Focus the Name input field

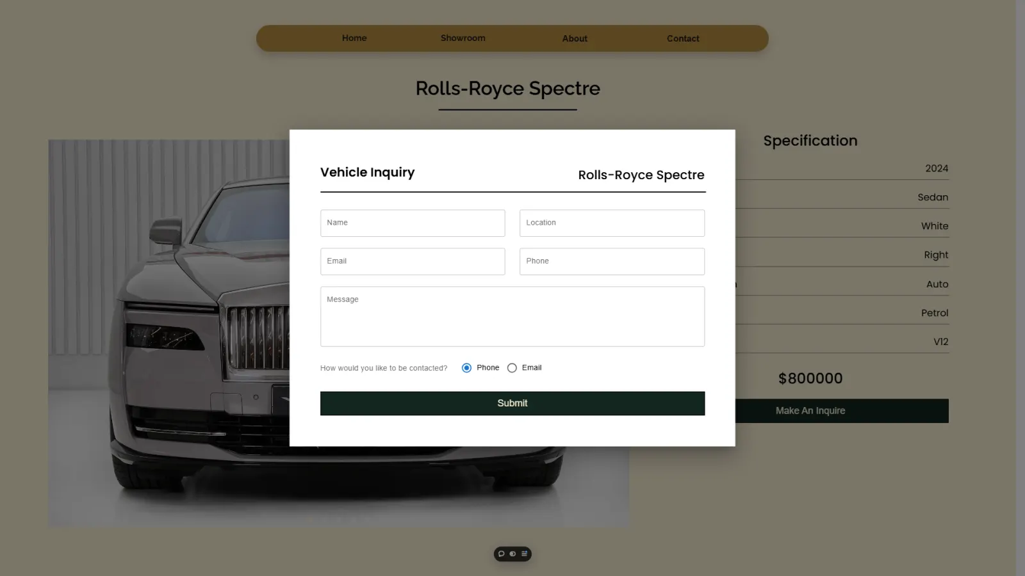[413, 223]
